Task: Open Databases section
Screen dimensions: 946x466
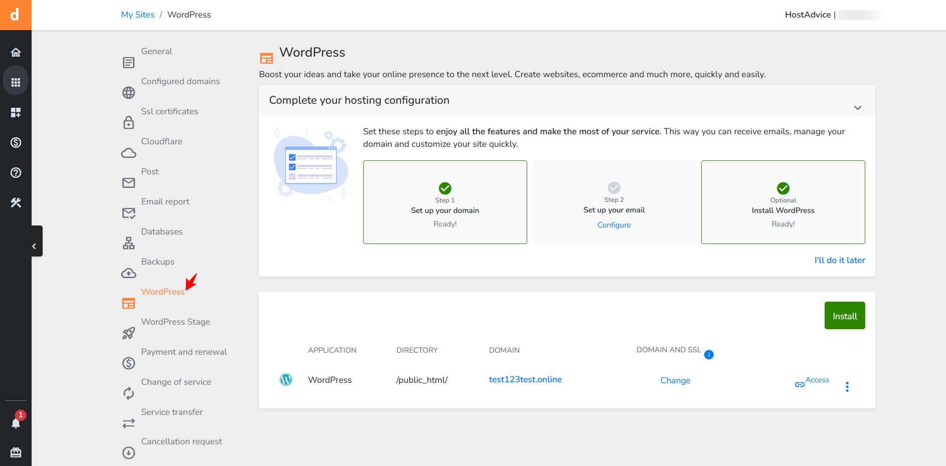Action: click(x=162, y=231)
